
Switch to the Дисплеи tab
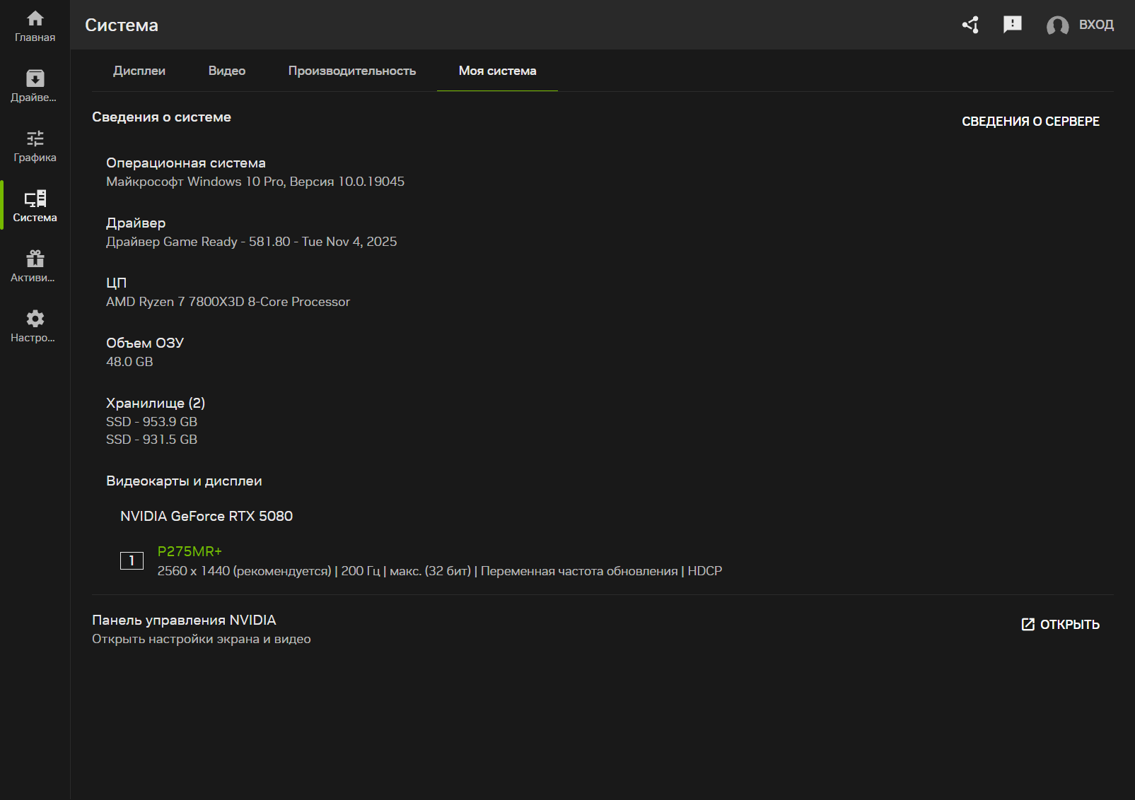139,71
